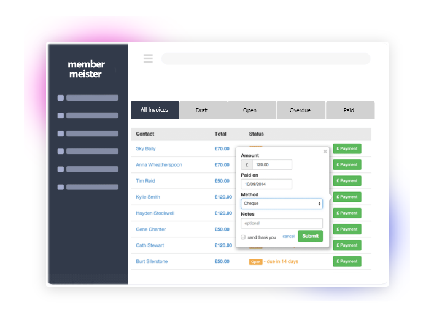
Task: Switch to the All Invoices tab
Action: (x=154, y=110)
